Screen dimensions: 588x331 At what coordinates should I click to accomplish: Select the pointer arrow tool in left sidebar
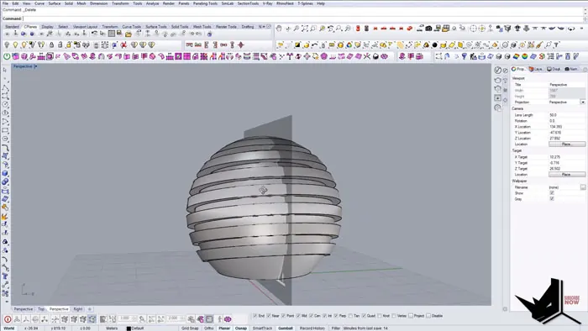pos(5,70)
